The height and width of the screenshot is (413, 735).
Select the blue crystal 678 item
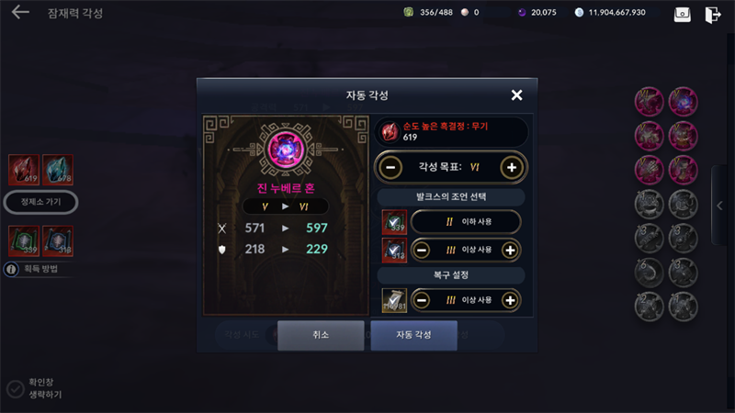tap(58, 170)
